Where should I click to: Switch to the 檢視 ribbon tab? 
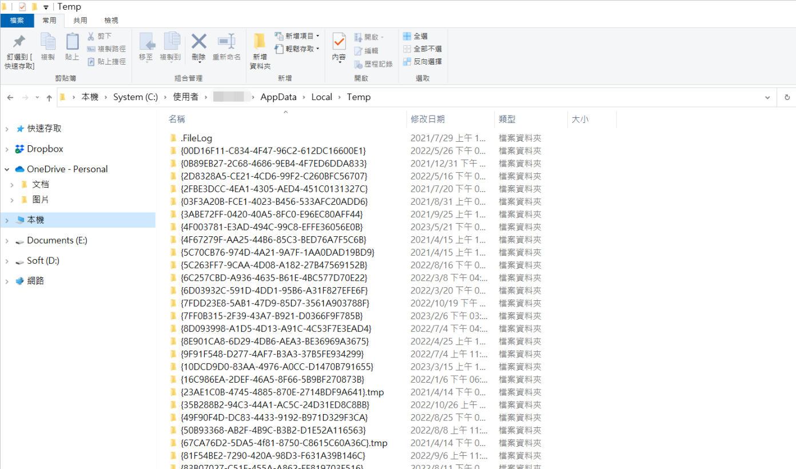click(110, 20)
